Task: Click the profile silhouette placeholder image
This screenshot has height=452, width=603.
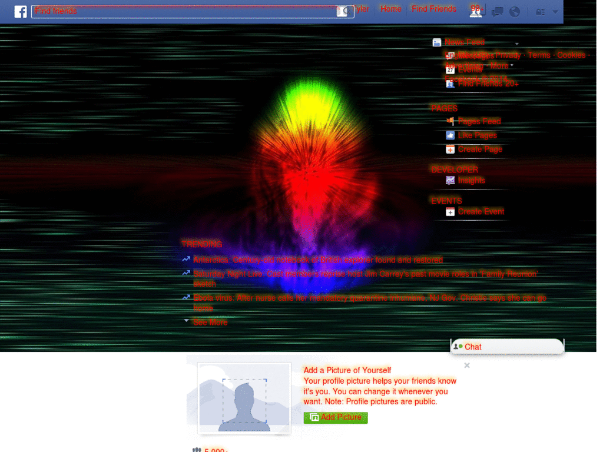Action: (244, 398)
